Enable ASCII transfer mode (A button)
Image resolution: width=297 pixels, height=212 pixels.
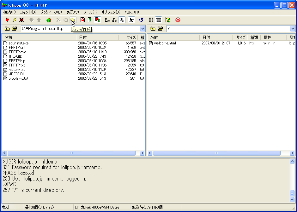point(82,20)
